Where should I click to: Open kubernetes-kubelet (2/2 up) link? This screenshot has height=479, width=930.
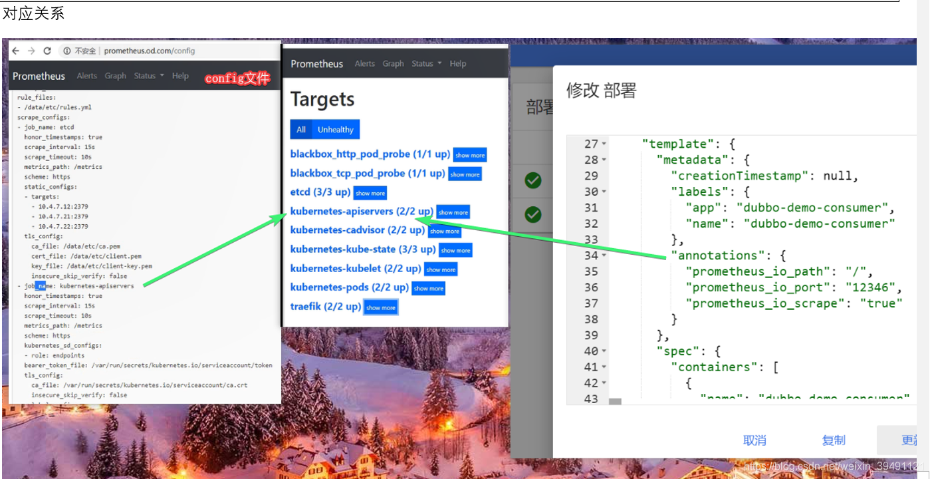tap(356, 269)
